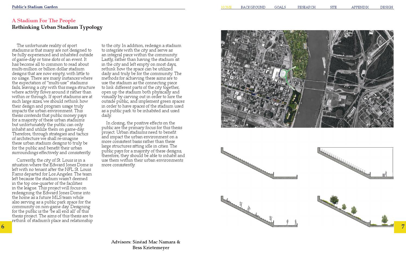Click the yellow page number 7 box

coord(400,227)
